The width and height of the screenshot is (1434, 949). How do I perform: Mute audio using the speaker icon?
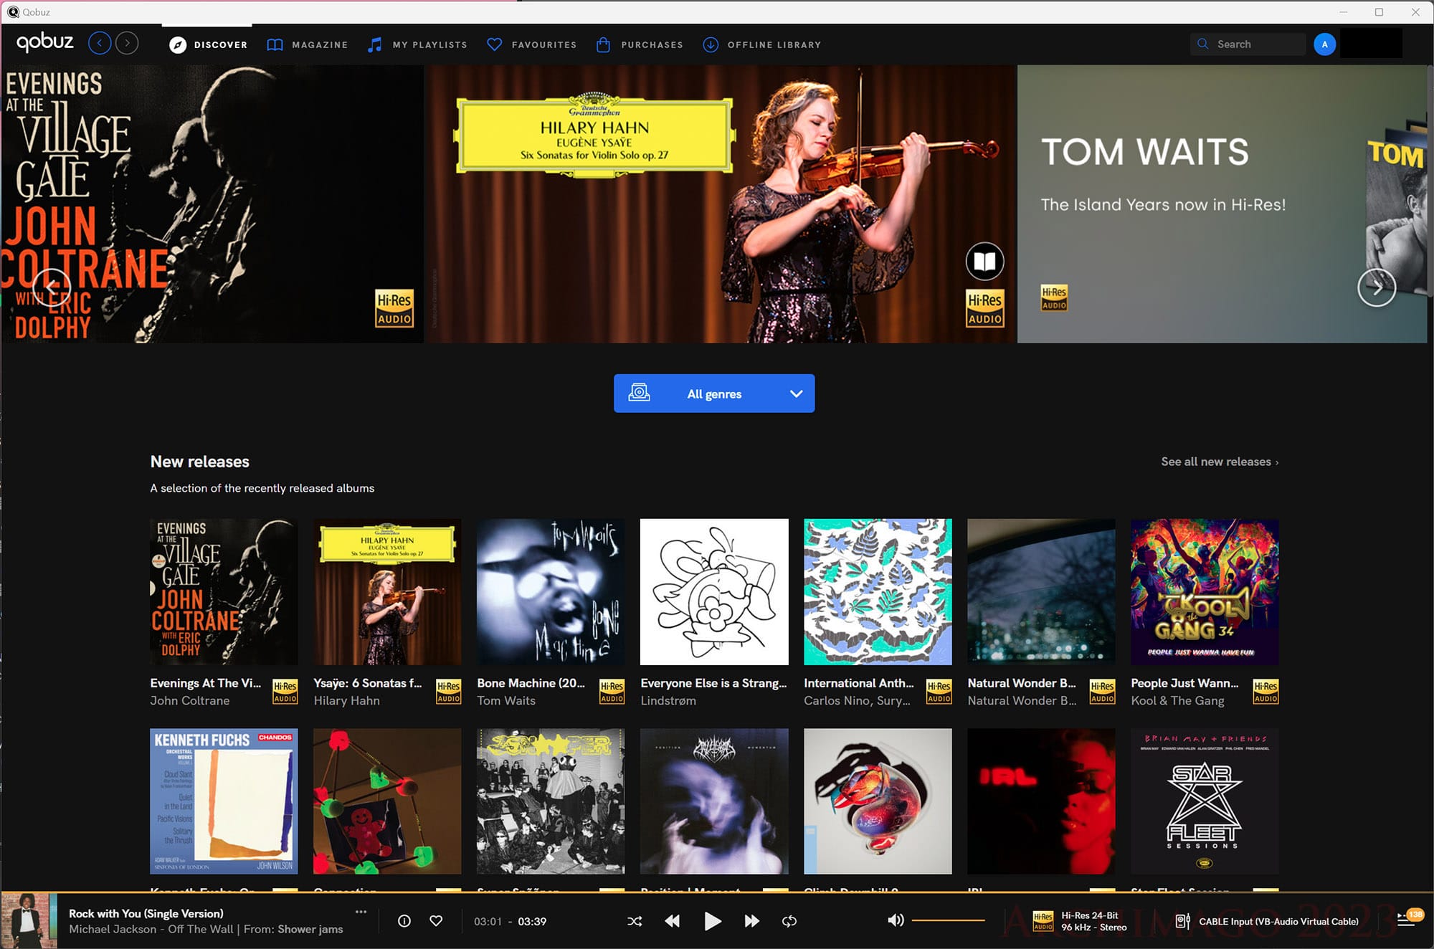(896, 920)
